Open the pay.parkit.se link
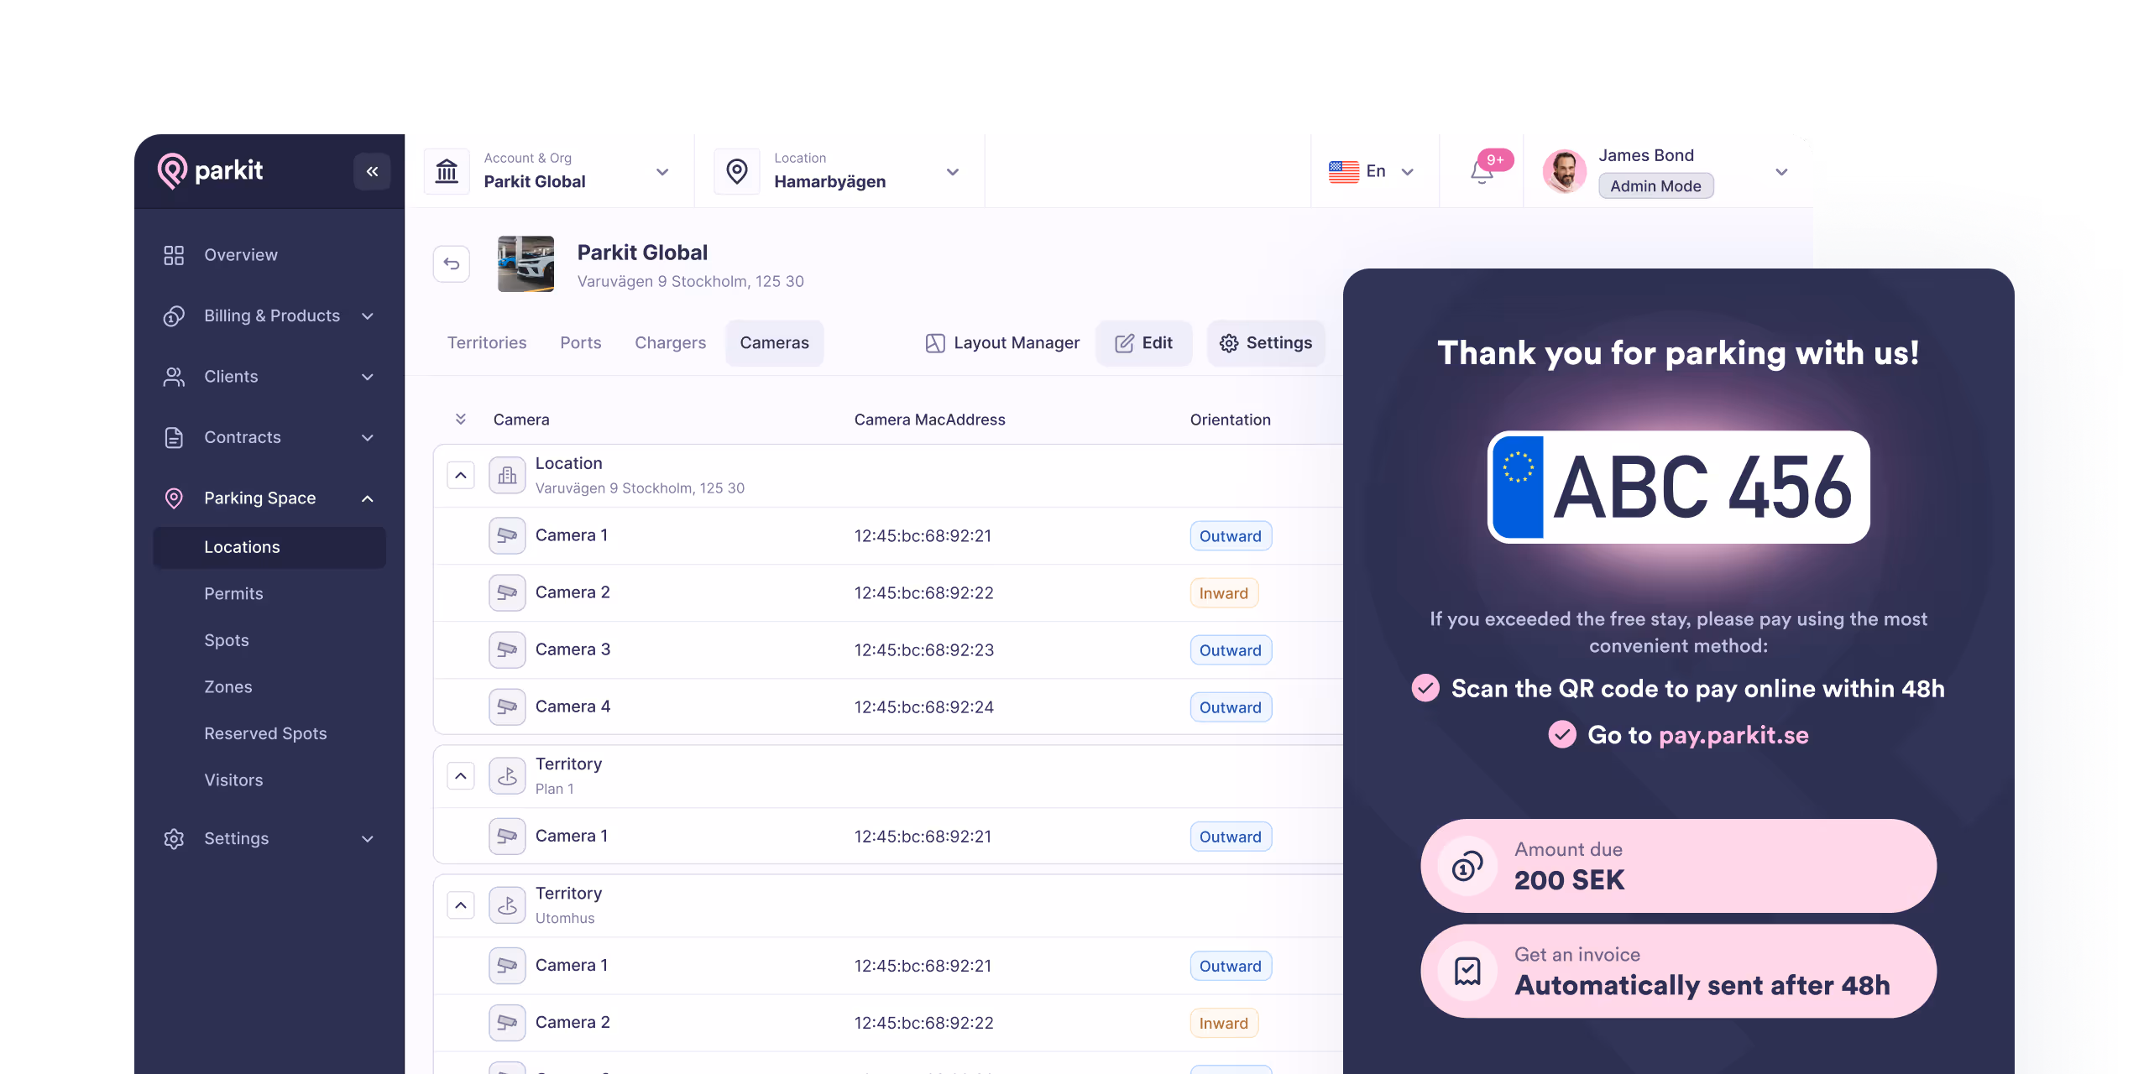The width and height of the screenshot is (2149, 1074). (1733, 735)
